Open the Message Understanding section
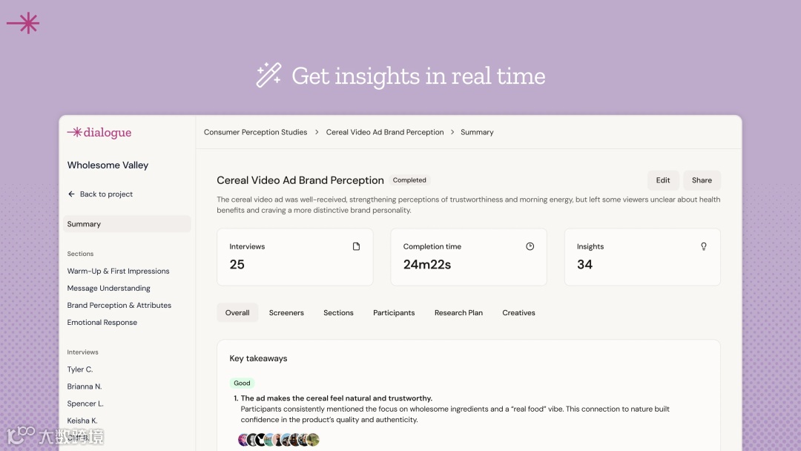This screenshot has height=451, width=801. (109, 288)
